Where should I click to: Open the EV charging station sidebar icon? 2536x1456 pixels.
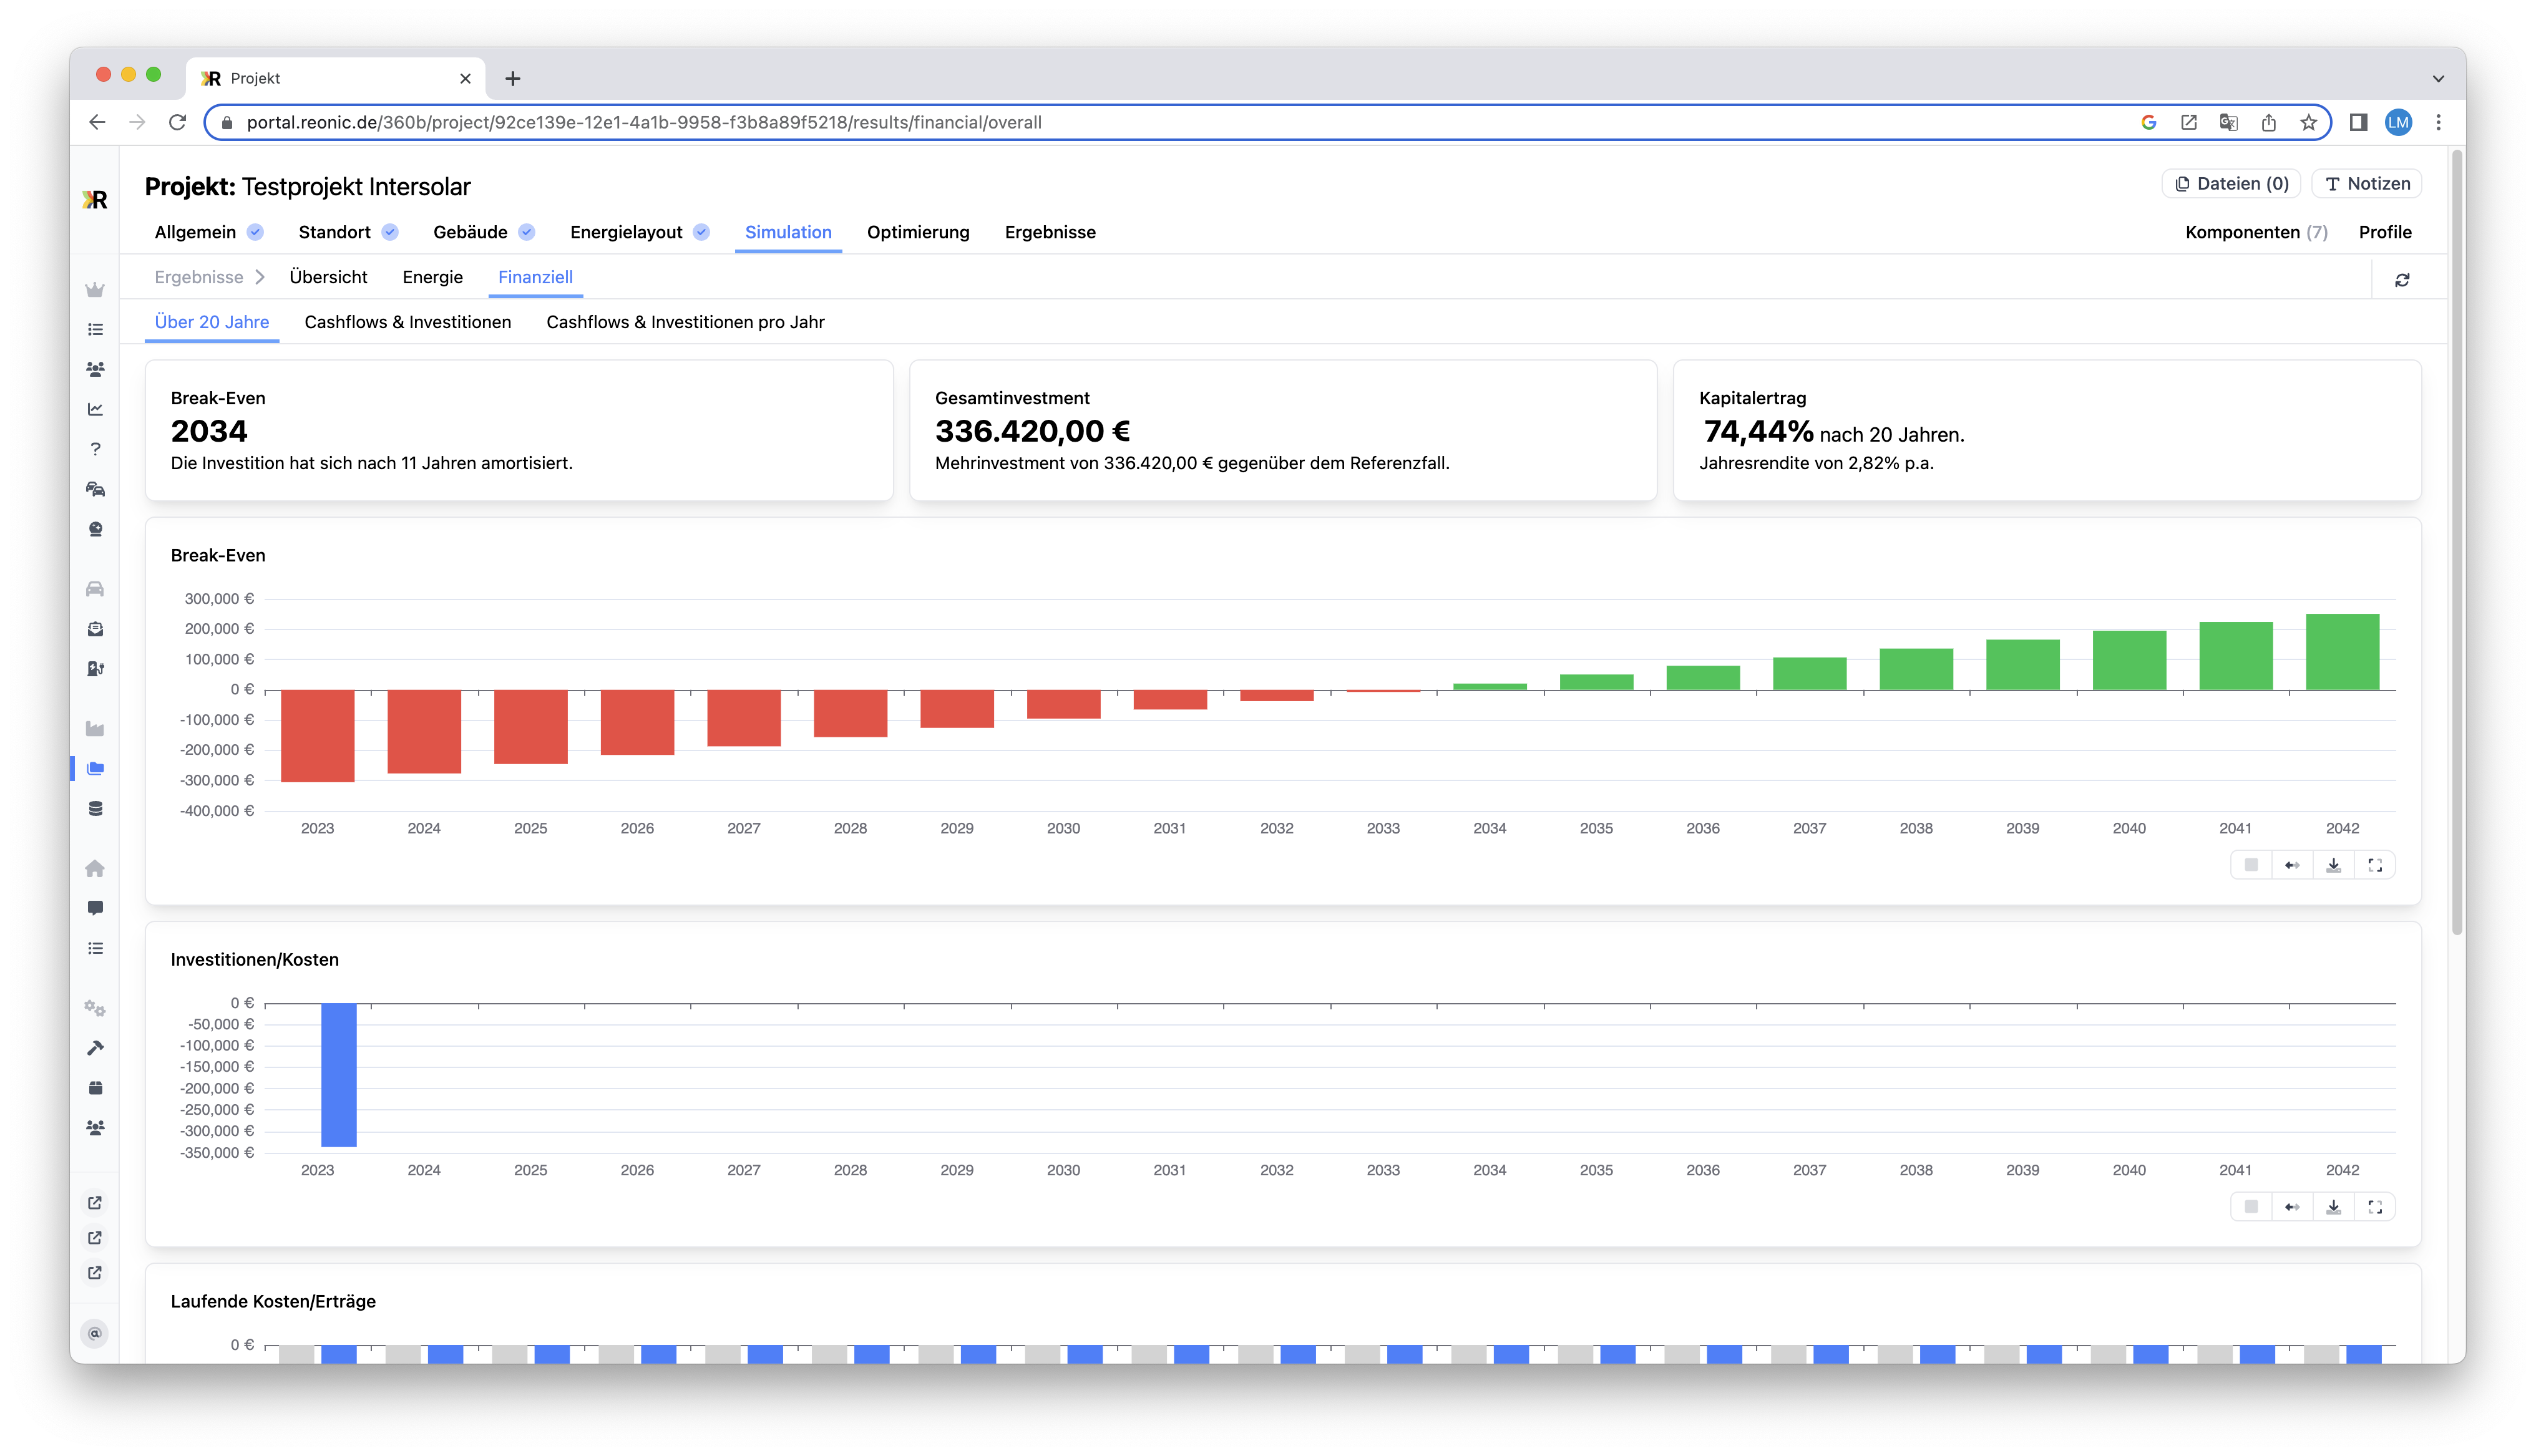pyautogui.click(x=95, y=669)
